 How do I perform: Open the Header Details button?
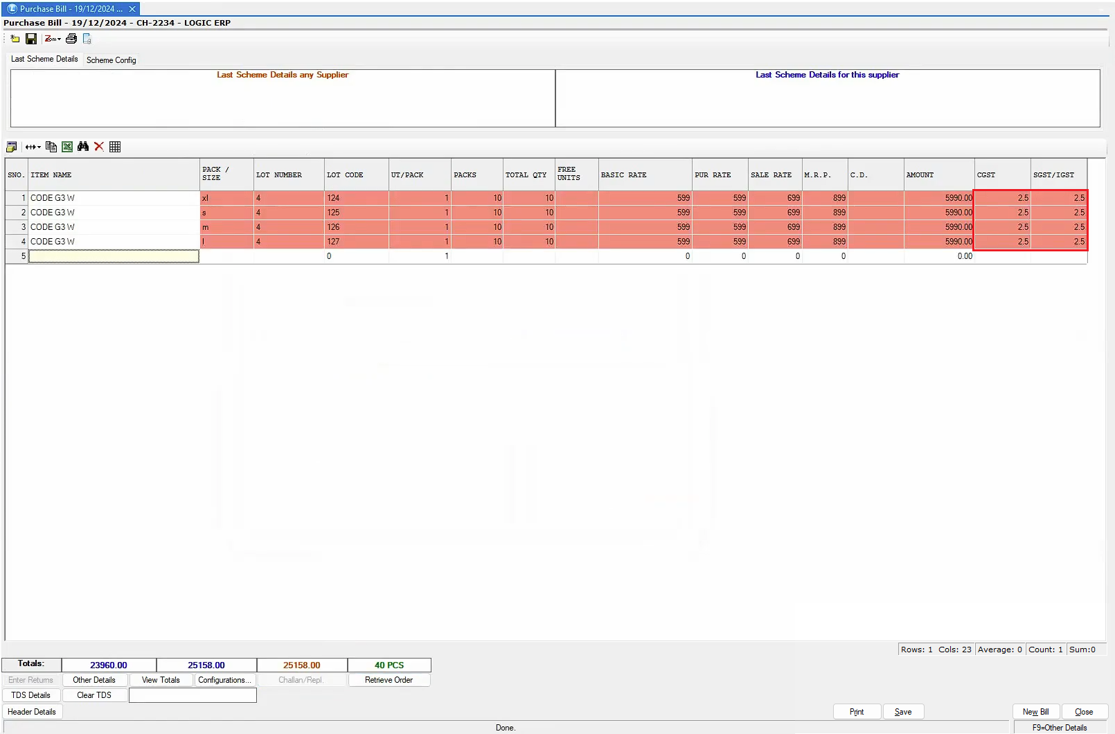pos(32,712)
